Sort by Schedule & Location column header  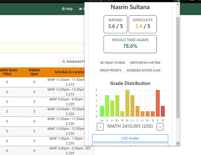click(70, 72)
